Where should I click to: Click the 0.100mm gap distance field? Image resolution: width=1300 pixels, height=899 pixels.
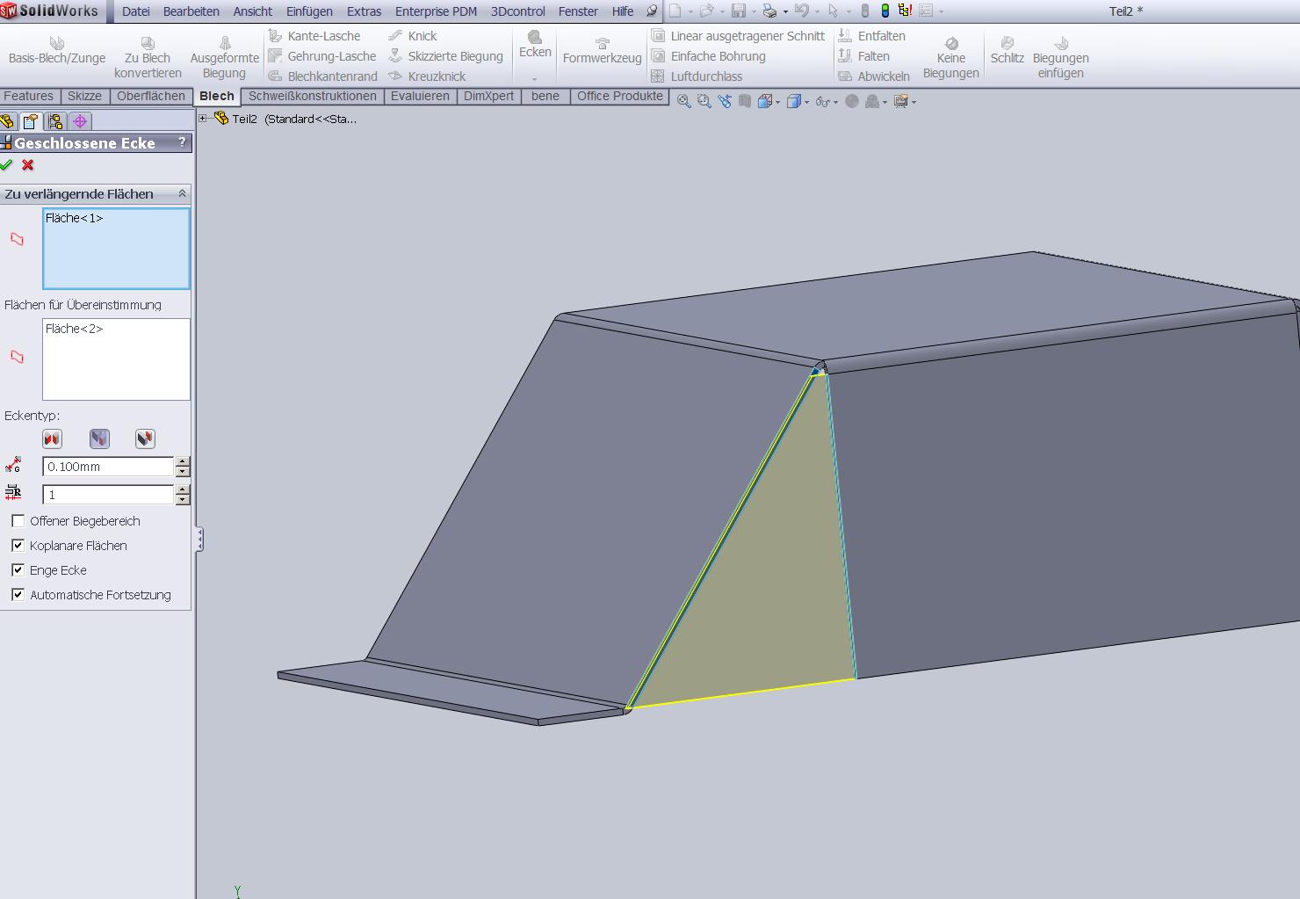tap(108, 467)
